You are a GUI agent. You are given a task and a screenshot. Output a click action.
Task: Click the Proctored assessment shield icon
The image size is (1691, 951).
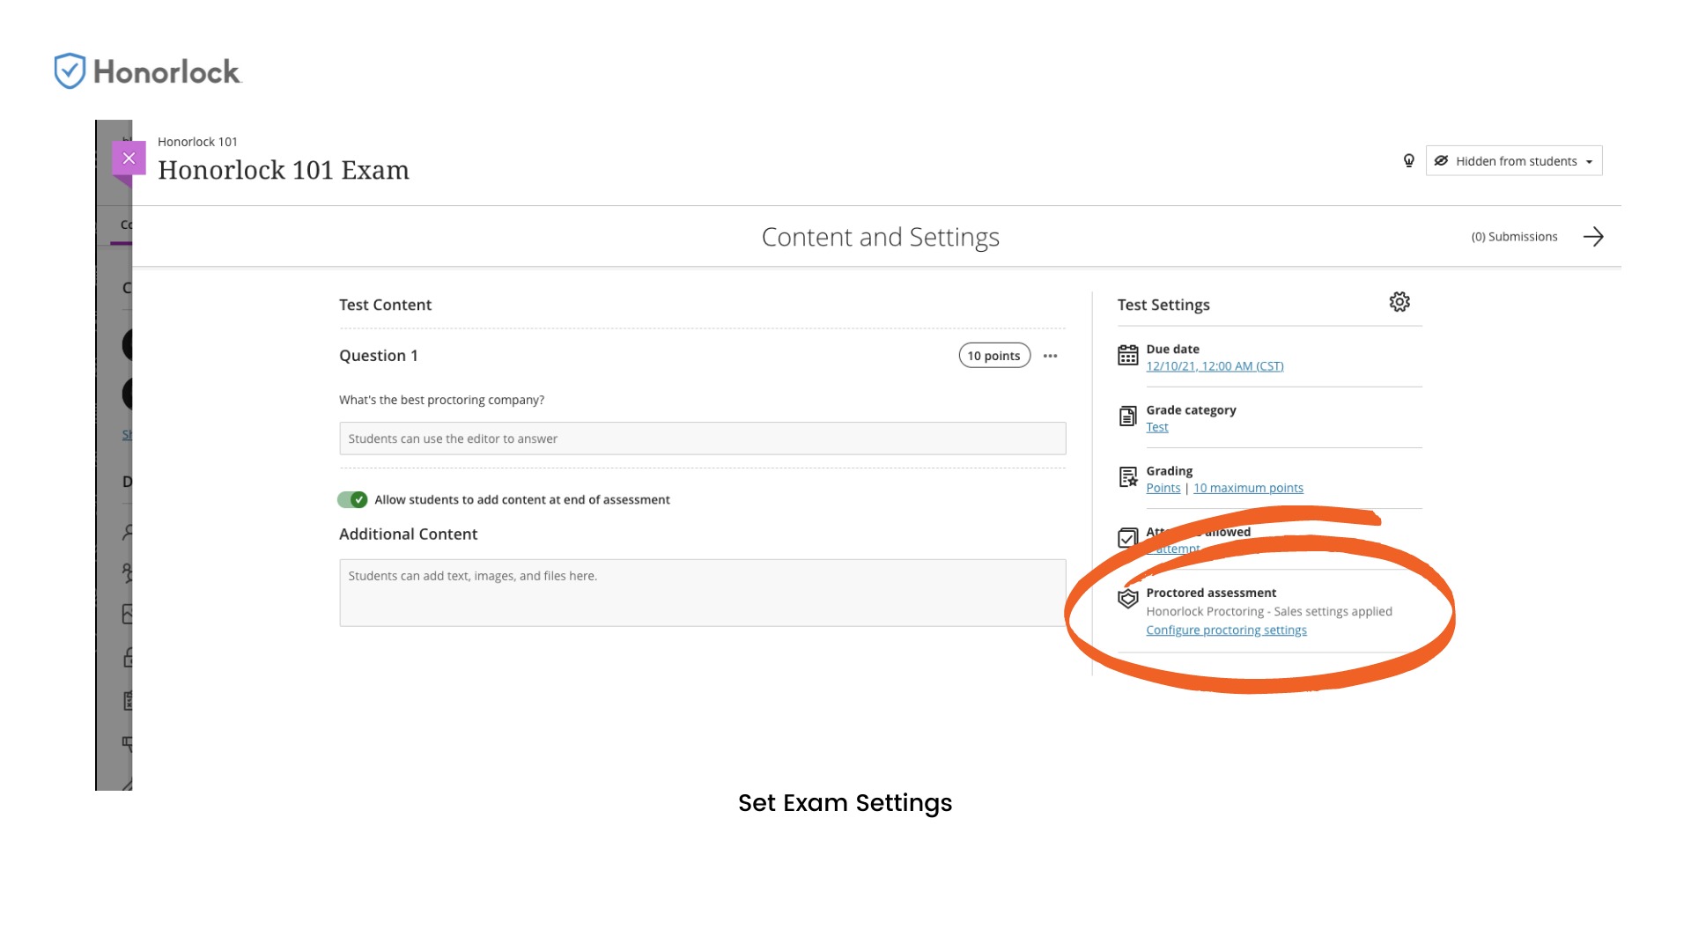(1128, 599)
